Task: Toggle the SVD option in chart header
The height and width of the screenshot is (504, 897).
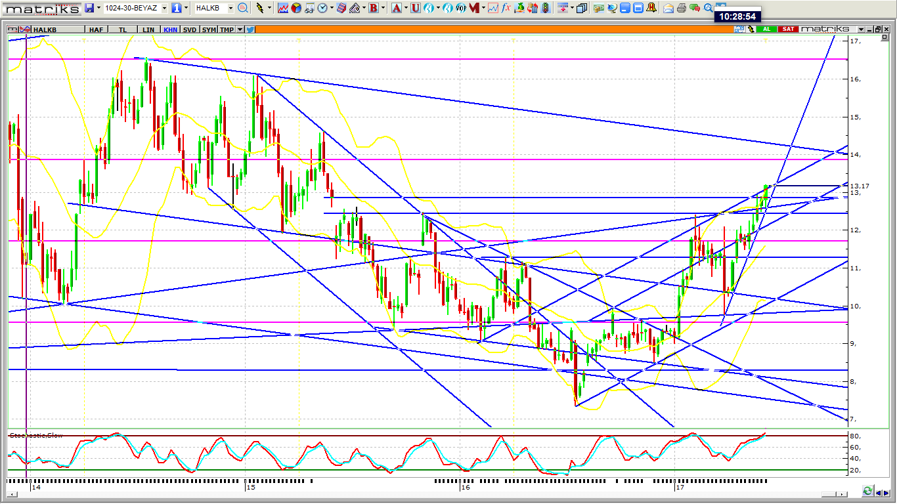Action: [x=189, y=30]
